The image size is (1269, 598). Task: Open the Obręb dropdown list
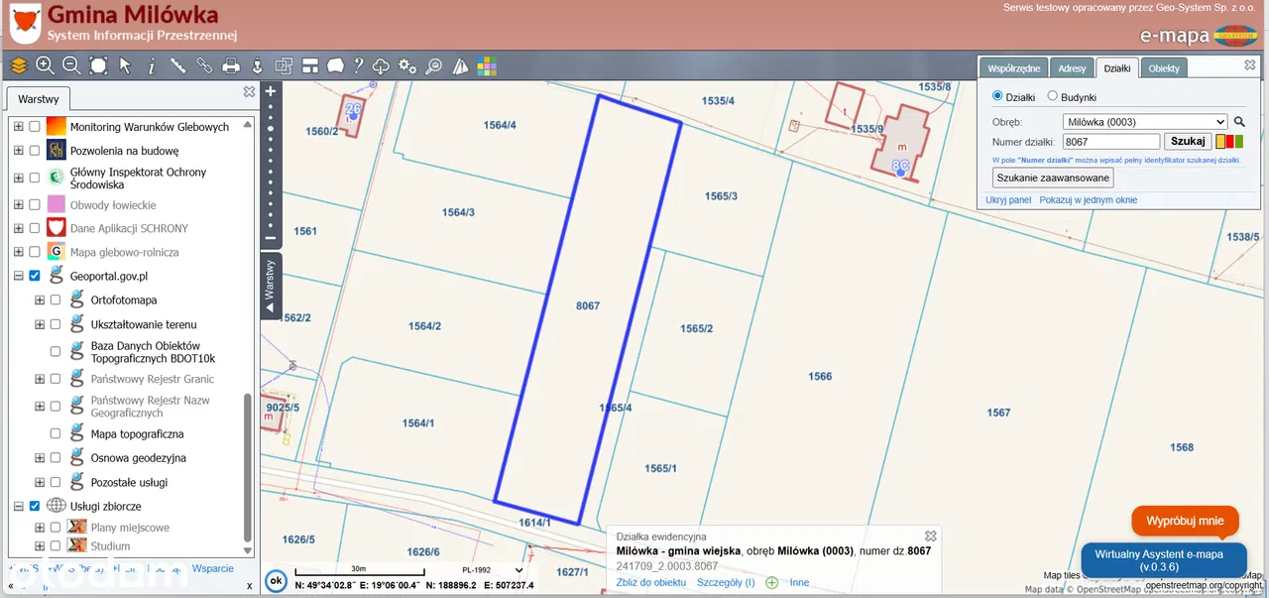tap(1144, 122)
